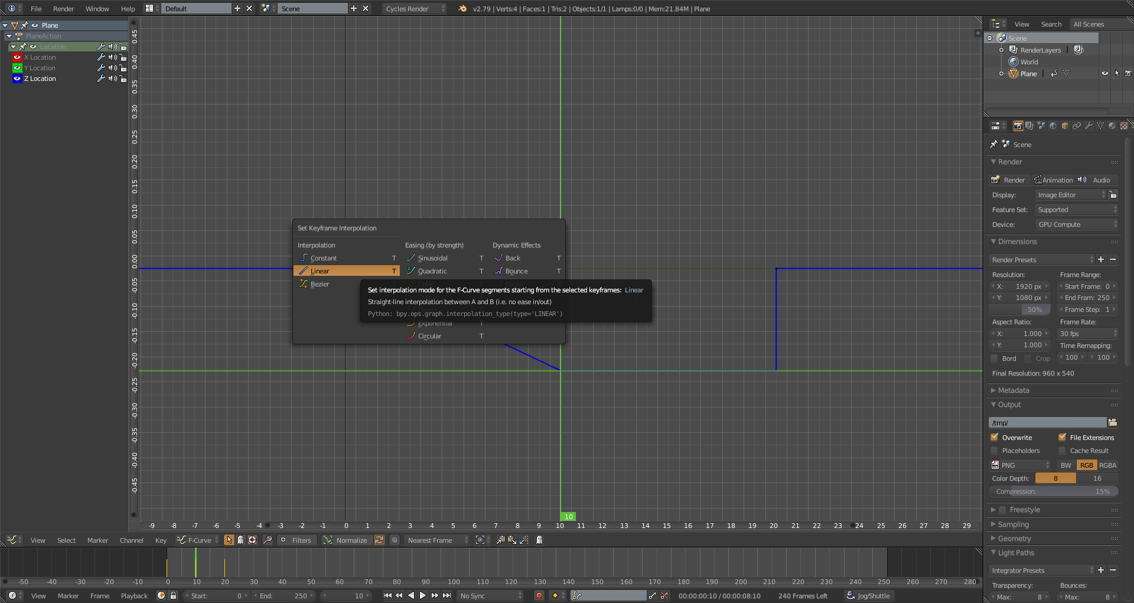Open the Nearest Frame snapping dropdown
This screenshot has width=1134, height=603.
tap(436, 540)
